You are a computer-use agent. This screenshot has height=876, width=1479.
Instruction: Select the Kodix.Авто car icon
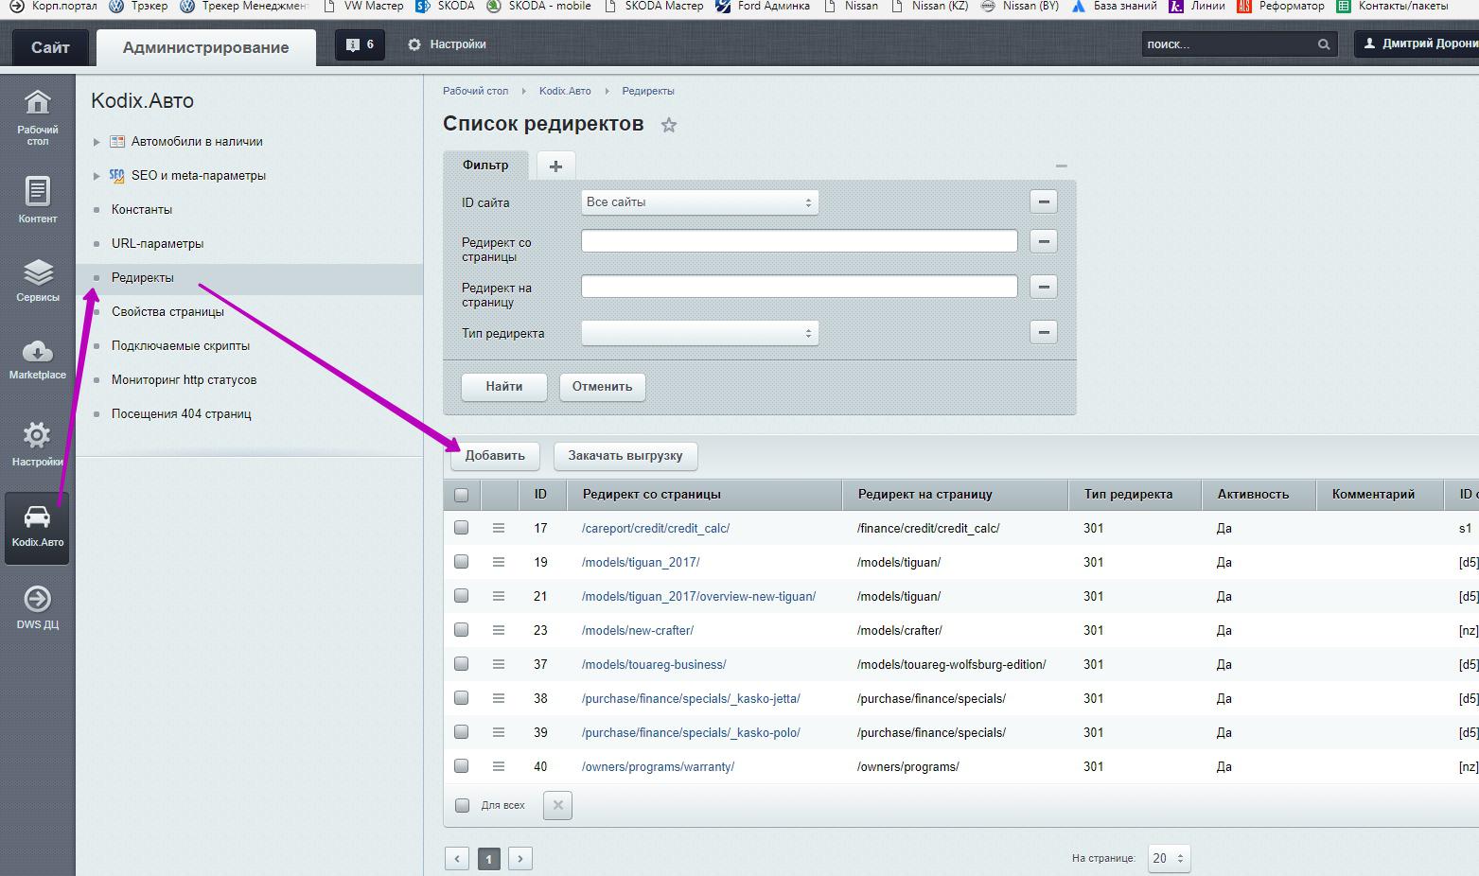pos(37,527)
